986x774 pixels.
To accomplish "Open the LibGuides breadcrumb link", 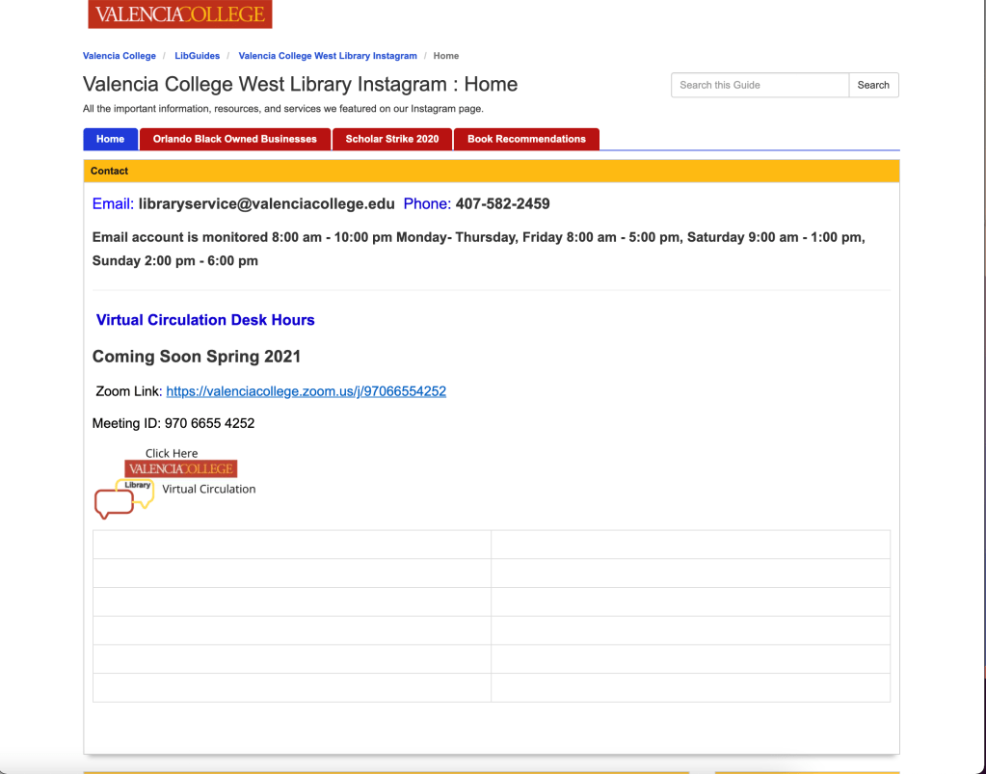I will click(197, 56).
